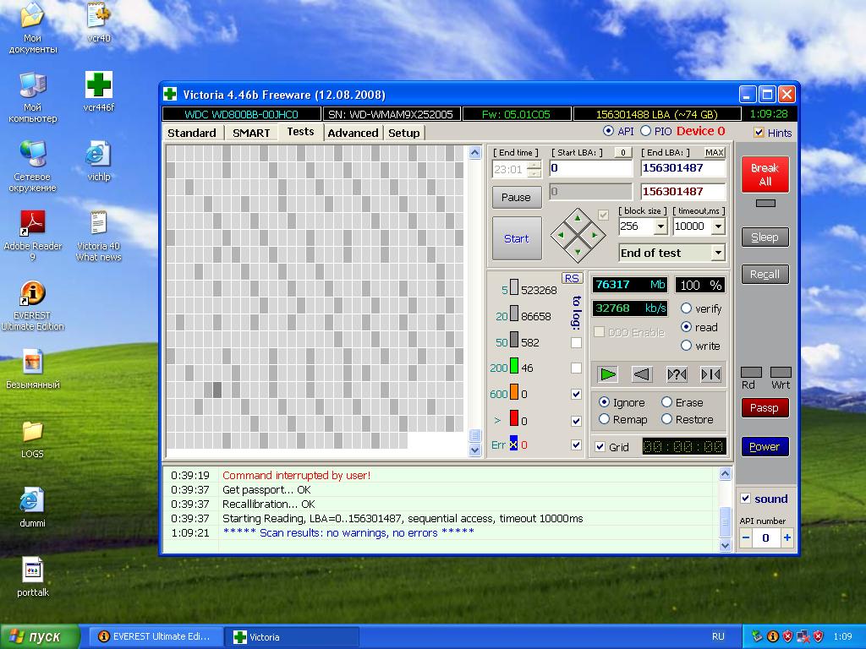Toggle the Hints checkbox
The image size is (866, 649).
[759, 133]
